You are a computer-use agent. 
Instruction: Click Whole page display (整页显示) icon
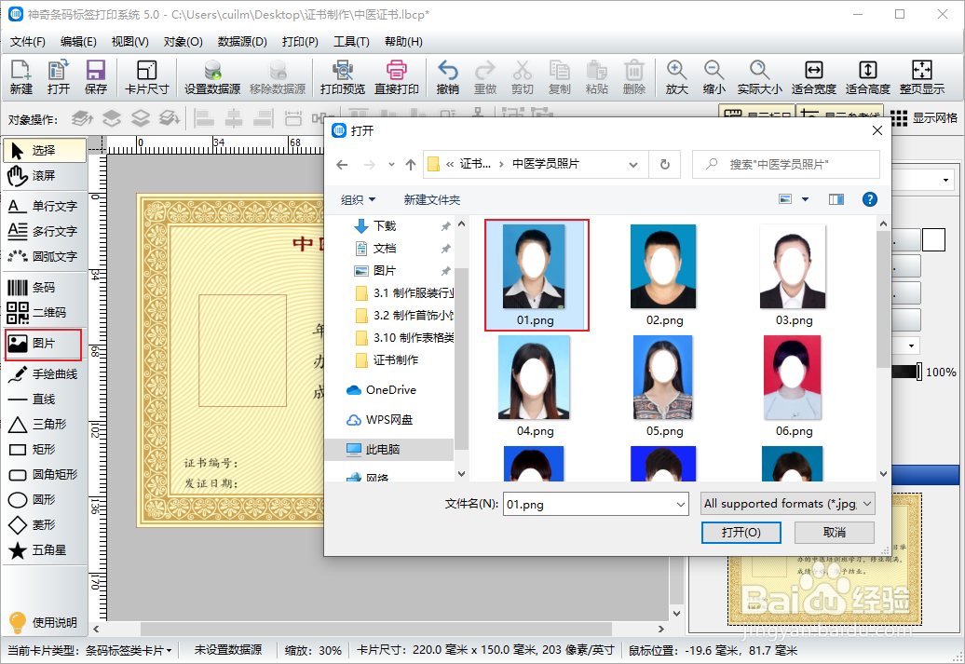pos(921,77)
